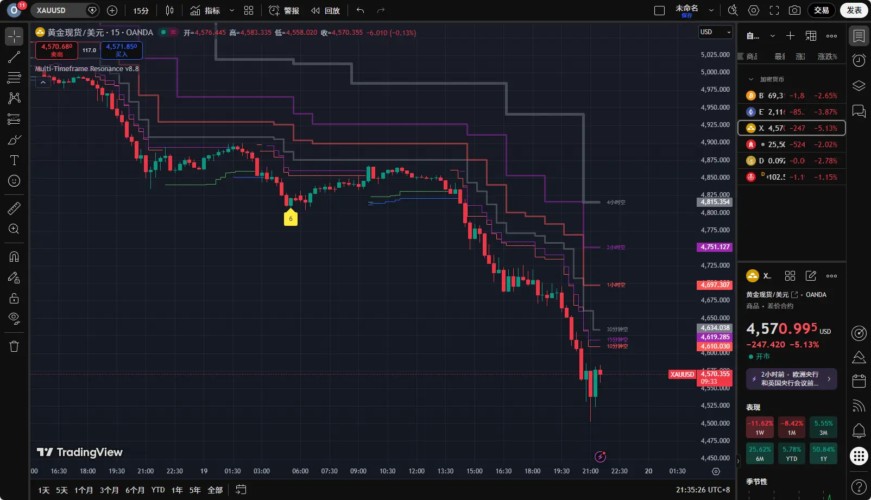Click the XAUUSD symbol search field
This screenshot has height=500, width=871.
point(58,10)
